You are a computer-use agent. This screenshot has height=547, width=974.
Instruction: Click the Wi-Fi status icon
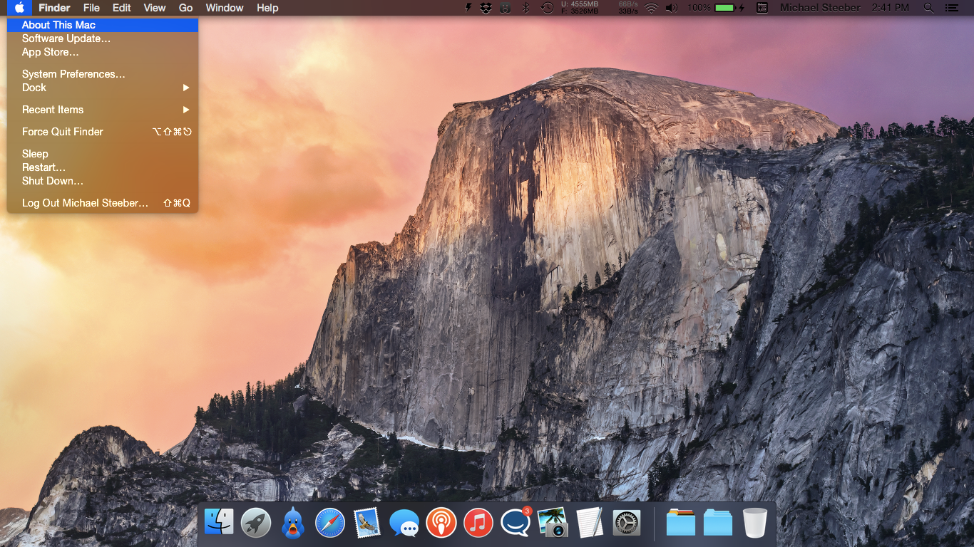coord(651,8)
